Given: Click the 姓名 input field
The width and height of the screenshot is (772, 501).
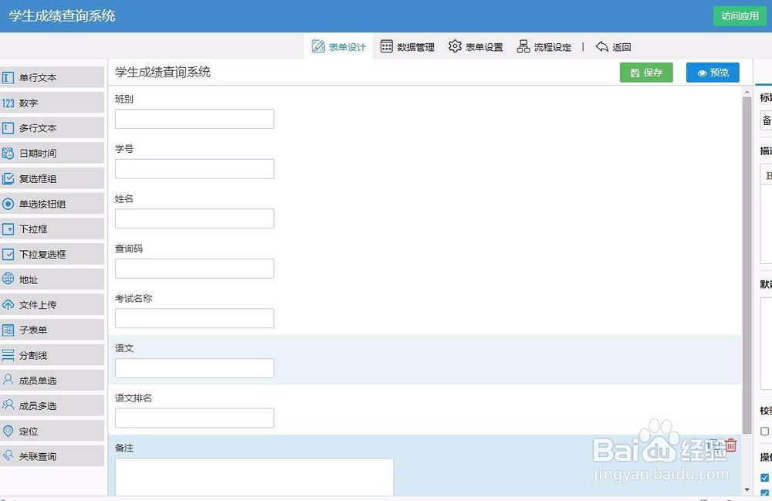Looking at the screenshot, I should pos(195,218).
